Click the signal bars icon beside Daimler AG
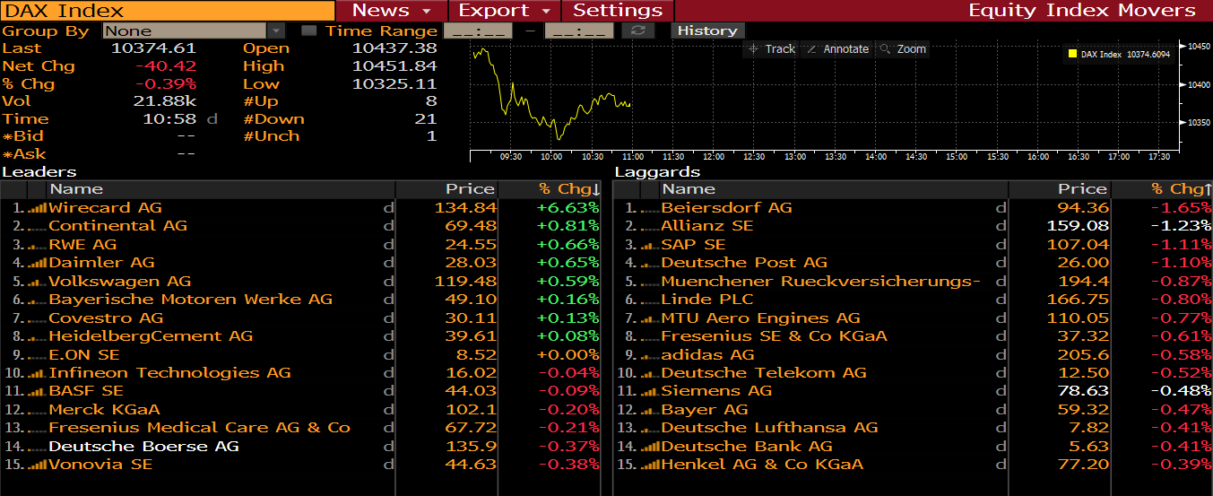The image size is (1213, 496). (38, 263)
